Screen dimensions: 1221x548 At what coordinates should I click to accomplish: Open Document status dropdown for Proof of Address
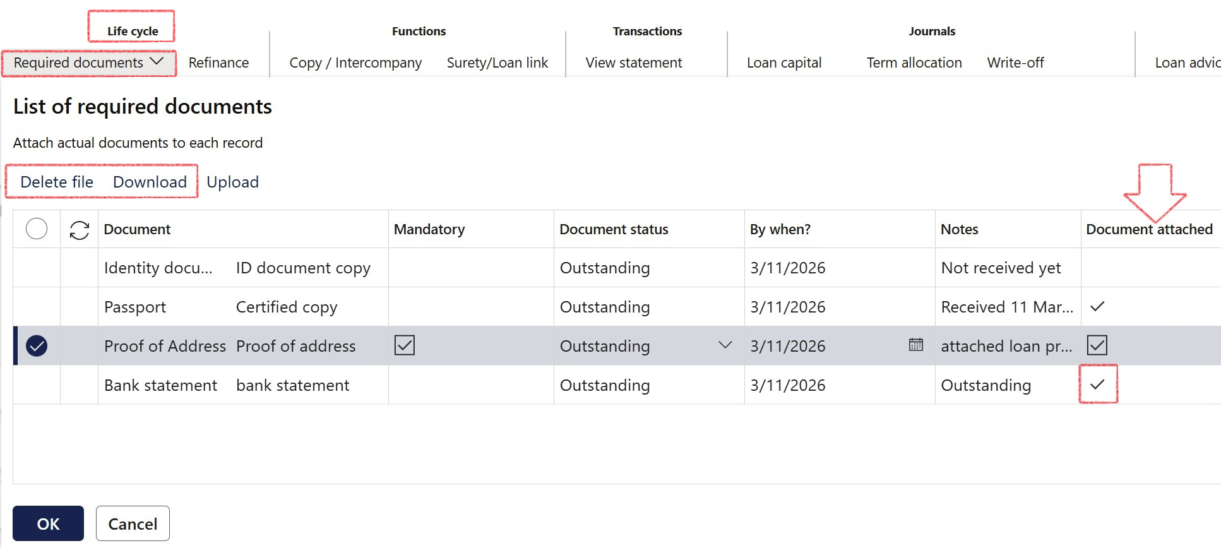(x=725, y=345)
